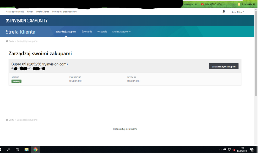The width and height of the screenshot is (262, 164).
Task: Expand the Moje szczegóły dropdown
Action: pos(121,31)
